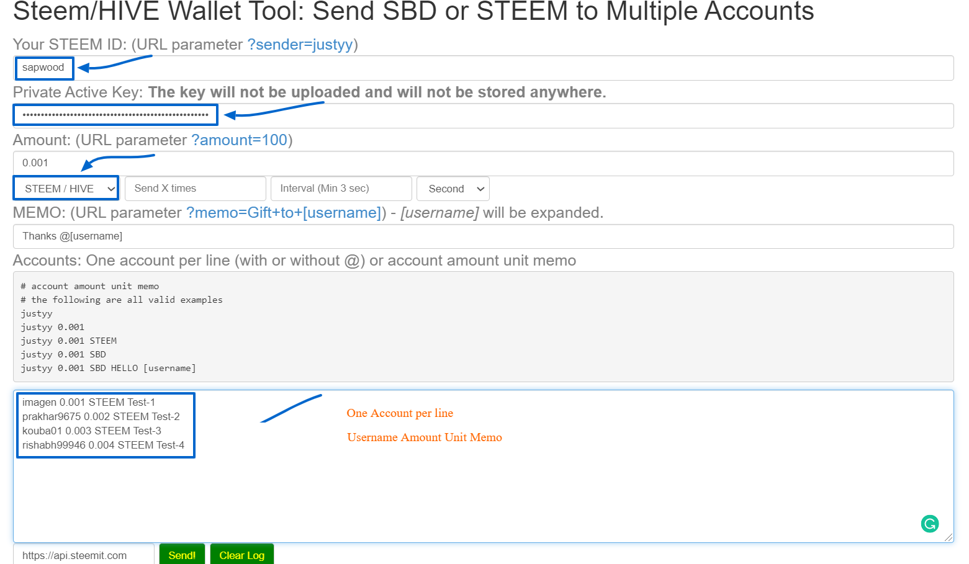This screenshot has width=969, height=564.
Task: Click the resize handle of accounts textarea
Action: click(949, 537)
